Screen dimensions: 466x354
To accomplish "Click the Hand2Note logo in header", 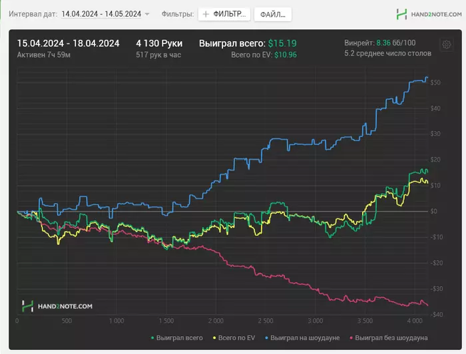I will click(429, 14).
